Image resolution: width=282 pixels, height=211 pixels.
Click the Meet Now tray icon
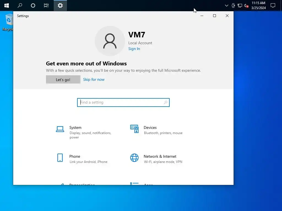[233, 5]
